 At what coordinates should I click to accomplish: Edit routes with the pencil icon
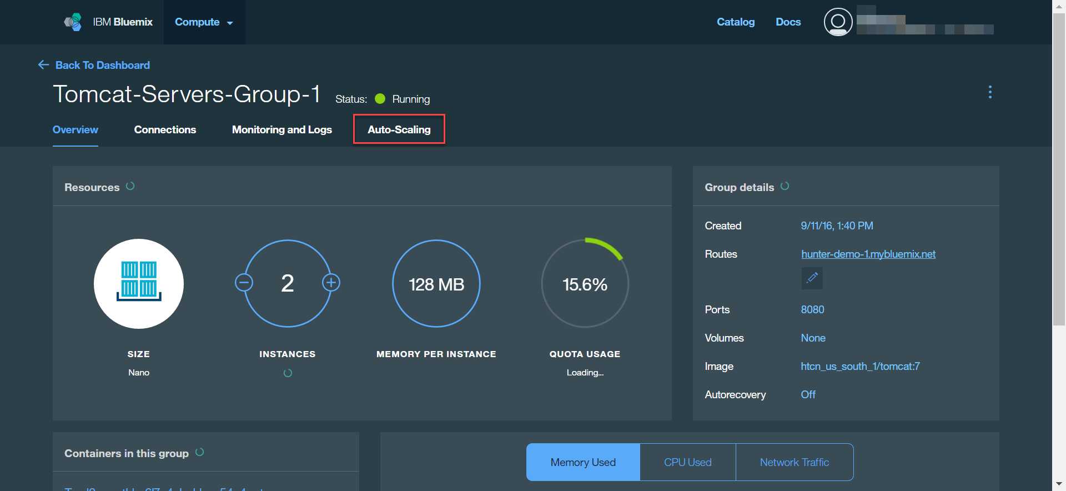812,278
